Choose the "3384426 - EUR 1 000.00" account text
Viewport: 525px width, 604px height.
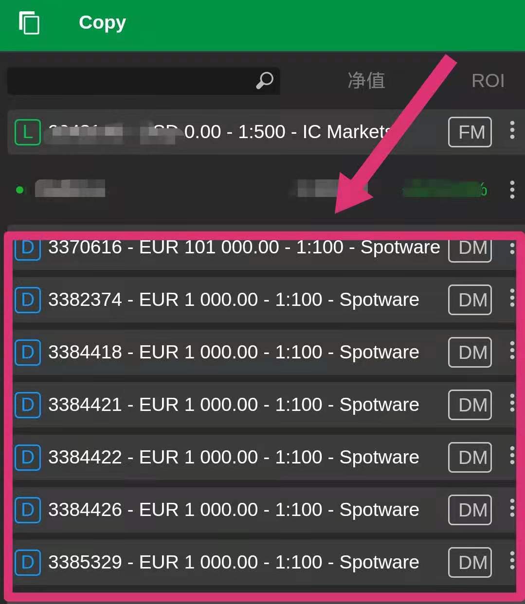pos(153,510)
